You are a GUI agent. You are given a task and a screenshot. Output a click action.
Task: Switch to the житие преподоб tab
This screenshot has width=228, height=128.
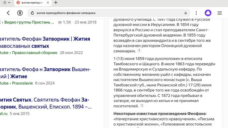coord(33,3)
